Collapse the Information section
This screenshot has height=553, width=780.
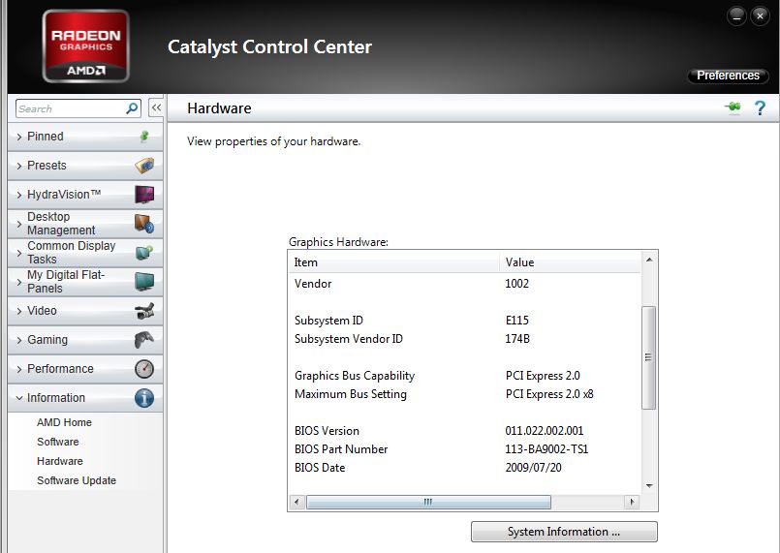[x=85, y=398]
